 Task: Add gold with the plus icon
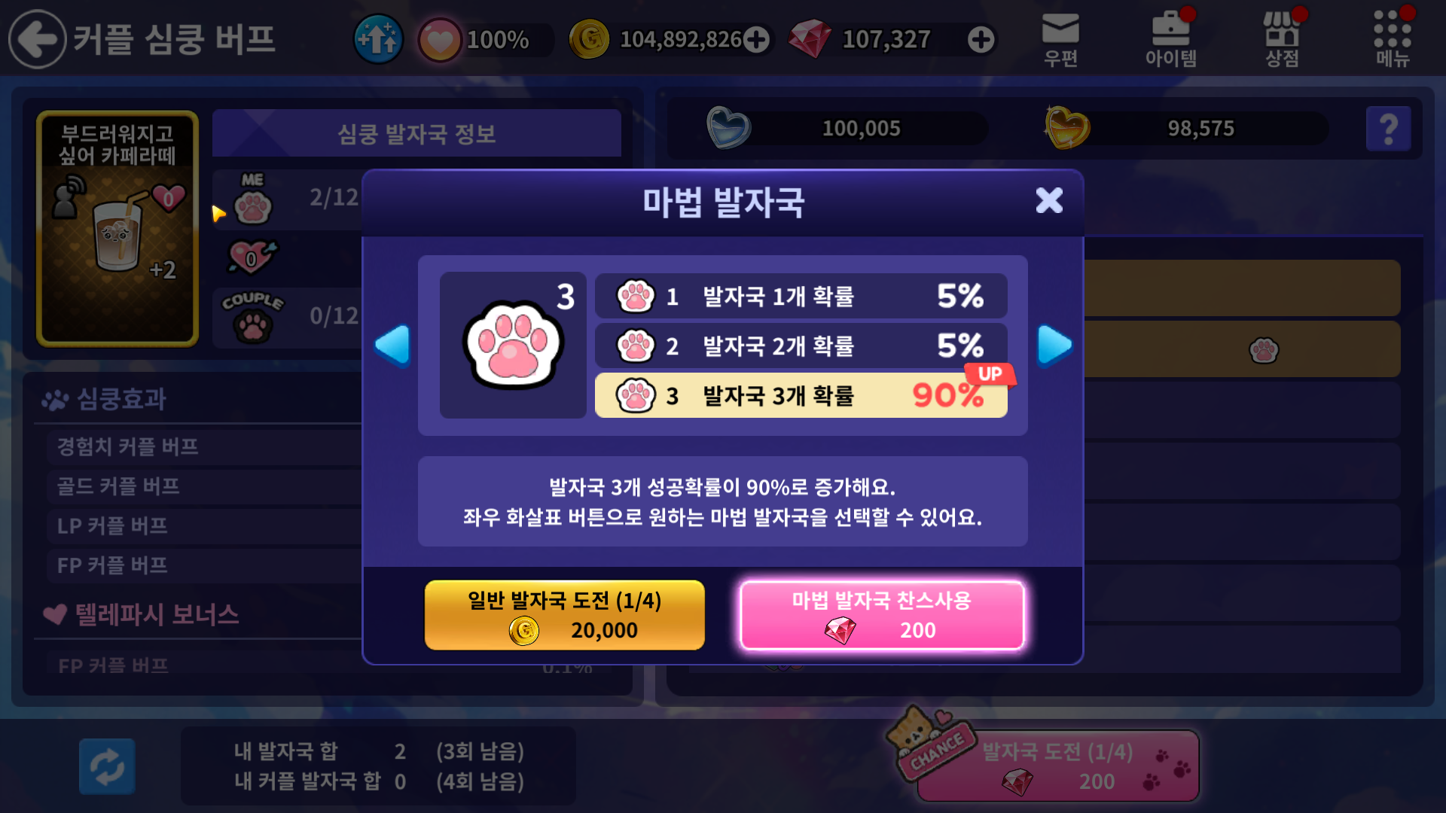[756, 40]
